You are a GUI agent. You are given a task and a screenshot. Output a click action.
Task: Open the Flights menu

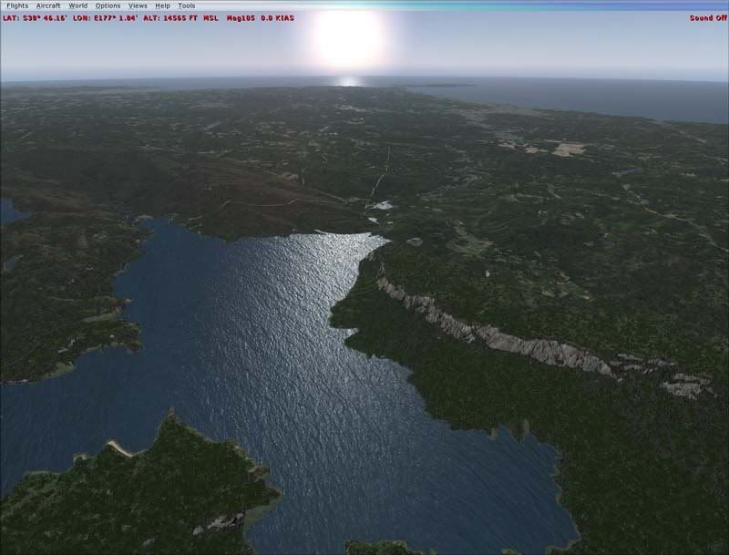point(17,5)
